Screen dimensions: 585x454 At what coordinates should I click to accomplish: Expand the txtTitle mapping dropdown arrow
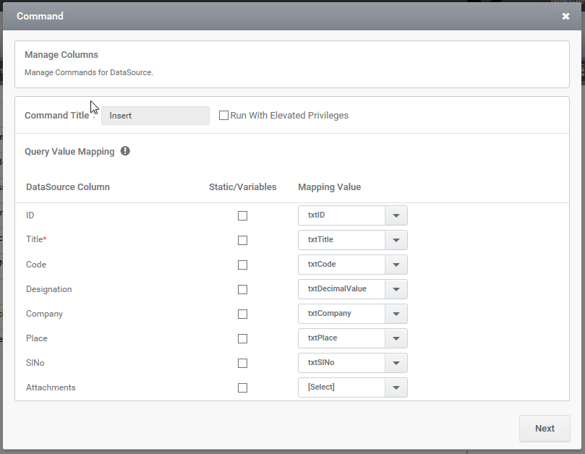(x=396, y=240)
